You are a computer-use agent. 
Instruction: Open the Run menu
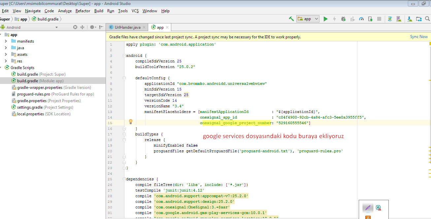tap(111, 11)
